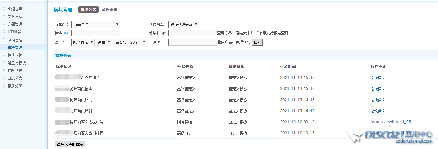This screenshot has width=438, height=149.
Task: Click the 用户名 input box
Action: coord(193,42)
